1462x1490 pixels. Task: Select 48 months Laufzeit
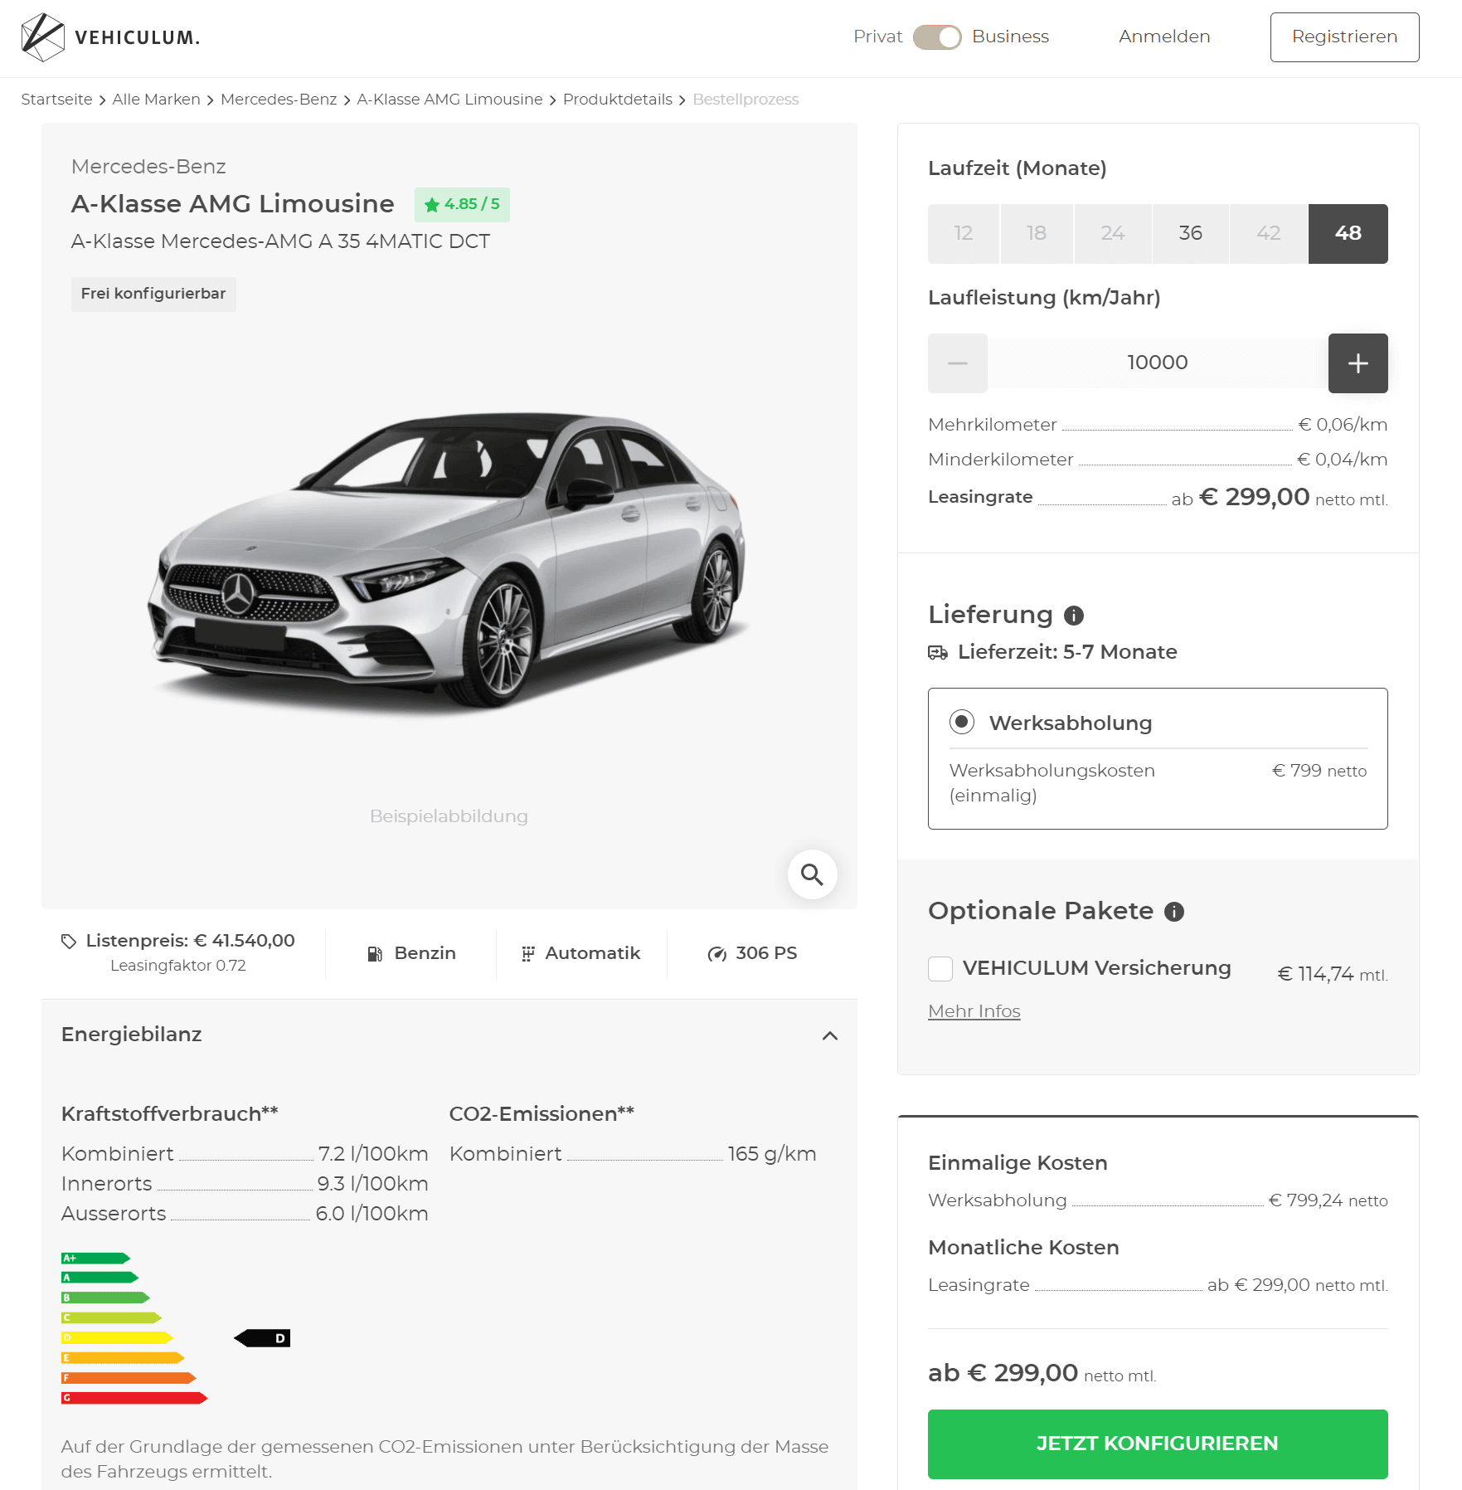pyautogui.click(x=1348, y=234)
